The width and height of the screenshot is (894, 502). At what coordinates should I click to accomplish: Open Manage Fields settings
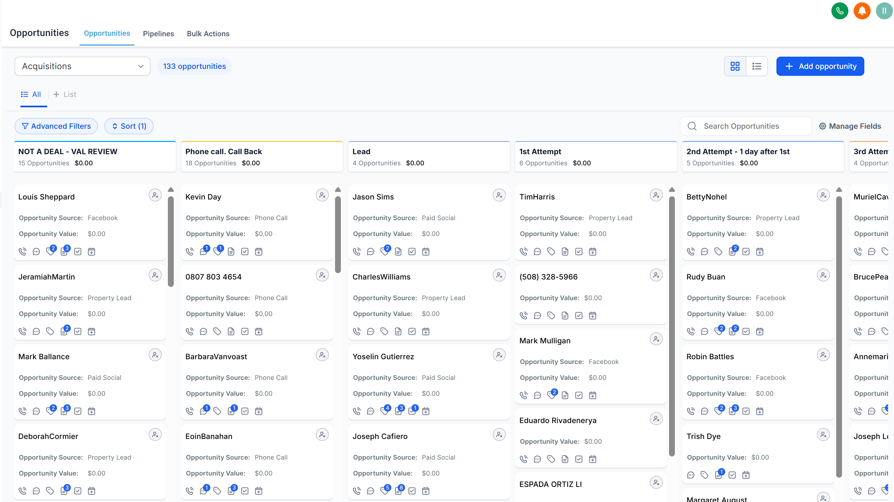tap(850, 126)
